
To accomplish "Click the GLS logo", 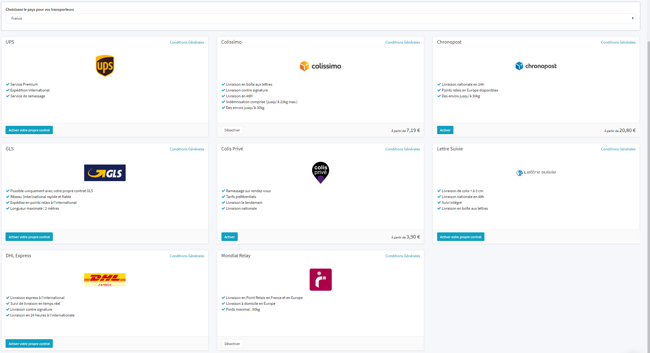I will click(x=105, y=173).
